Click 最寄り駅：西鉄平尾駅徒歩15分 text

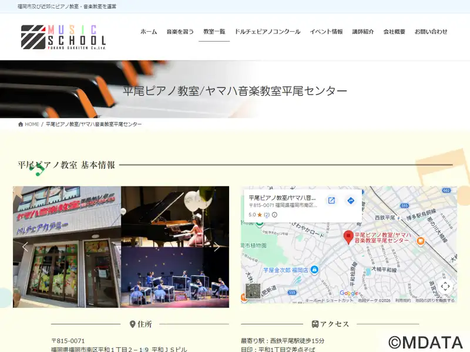coord(283,341)
